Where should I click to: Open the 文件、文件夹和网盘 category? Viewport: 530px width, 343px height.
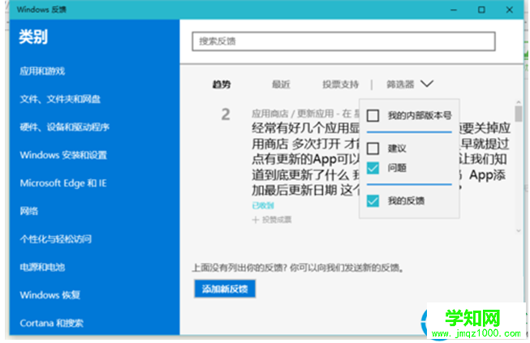60,99
